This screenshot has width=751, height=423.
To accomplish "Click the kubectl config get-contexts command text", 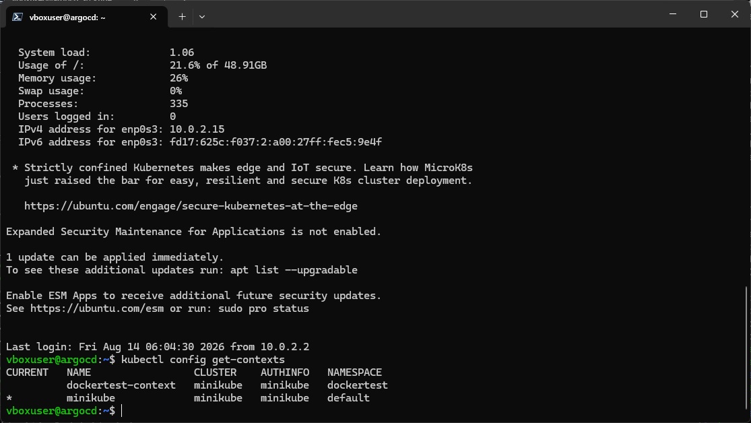I will 203,360.
